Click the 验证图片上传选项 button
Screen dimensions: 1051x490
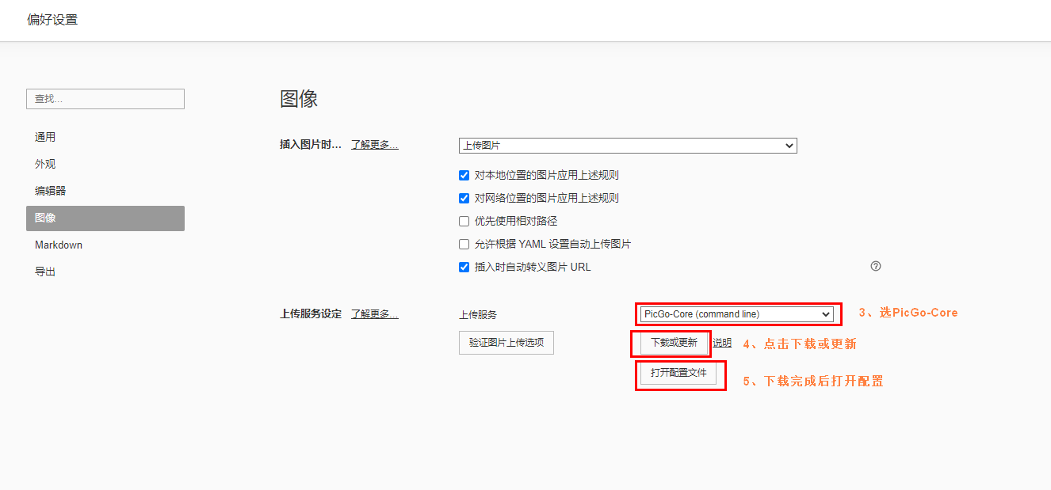(x=506, y=343)
